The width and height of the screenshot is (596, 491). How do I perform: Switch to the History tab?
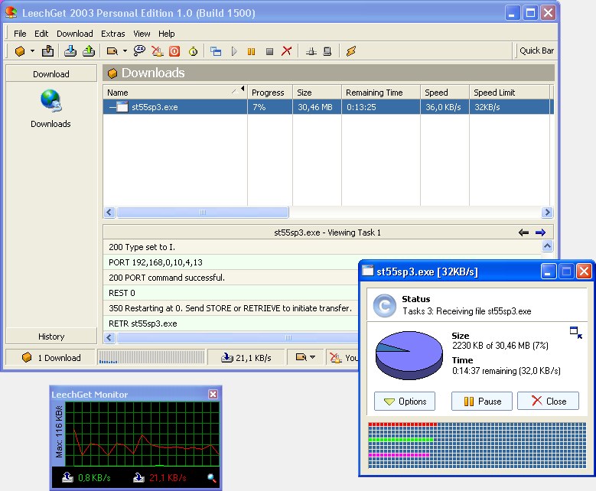click(x=51, y=337)
